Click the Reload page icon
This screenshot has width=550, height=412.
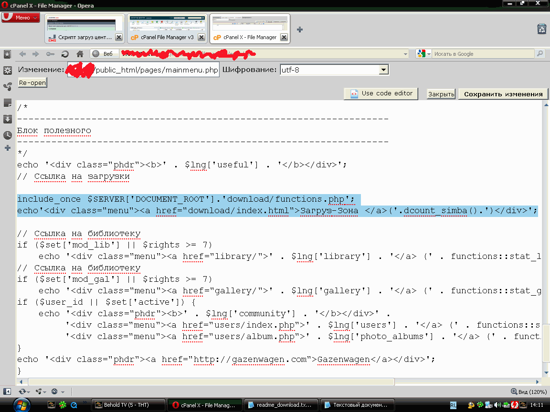coord(65,54)
